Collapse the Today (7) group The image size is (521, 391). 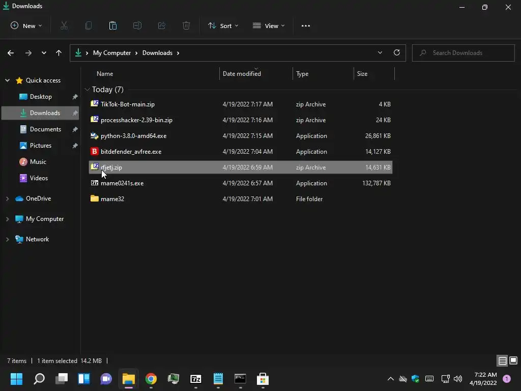pyautogui.click(x=87, y=90)
